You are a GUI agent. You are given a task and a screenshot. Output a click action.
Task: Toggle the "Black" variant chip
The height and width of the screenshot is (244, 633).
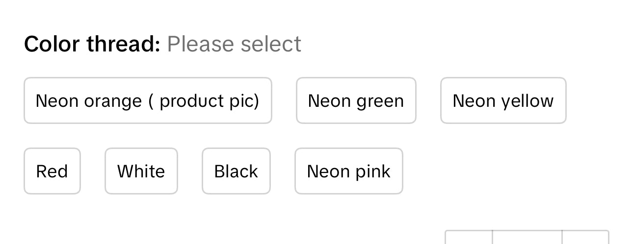236,171
